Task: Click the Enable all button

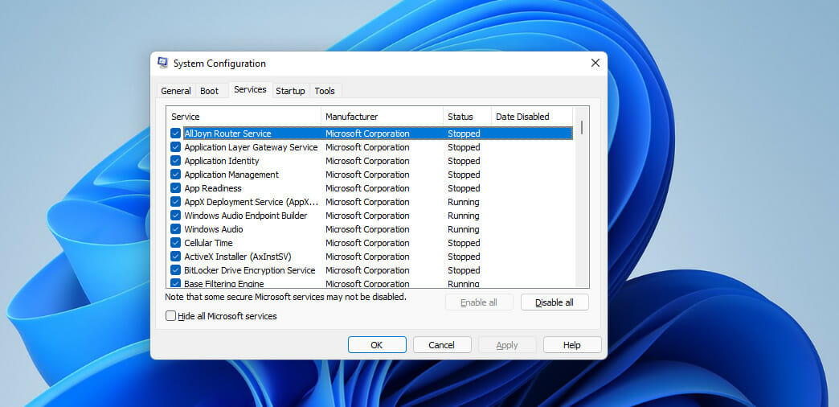Action: click(x=479, y=302)
